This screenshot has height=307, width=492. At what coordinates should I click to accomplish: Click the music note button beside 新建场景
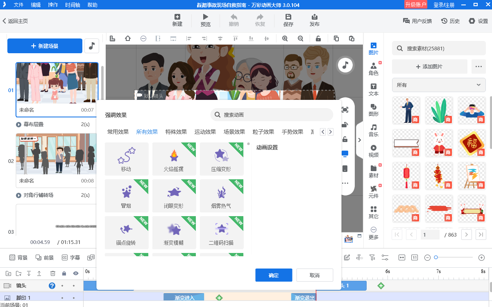(92, 46)
